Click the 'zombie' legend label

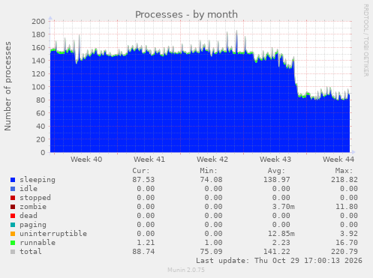(33, 207)
